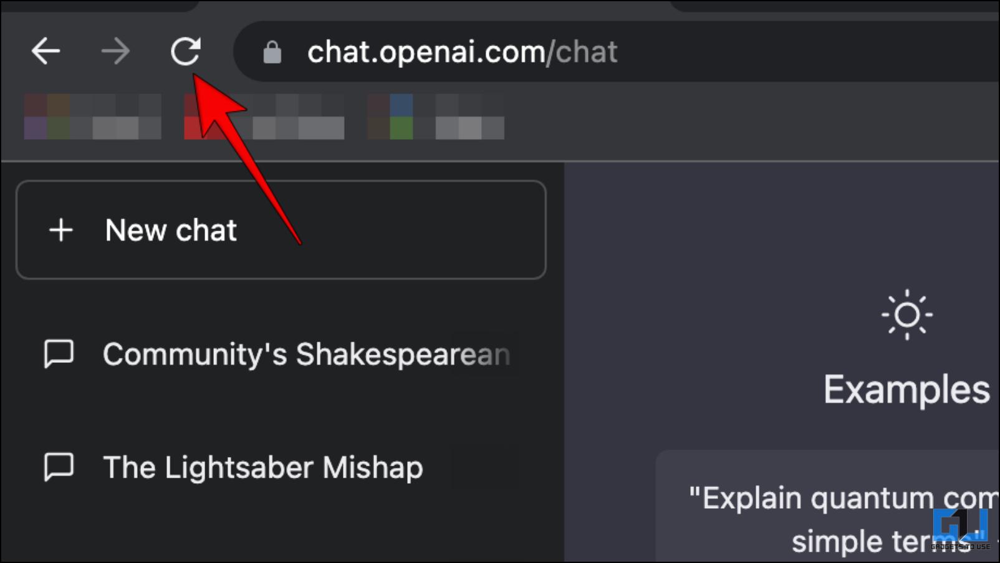Select the "Explain quantum" example prompt
This screenshot has height=563, width=1000.
point(828,506)
